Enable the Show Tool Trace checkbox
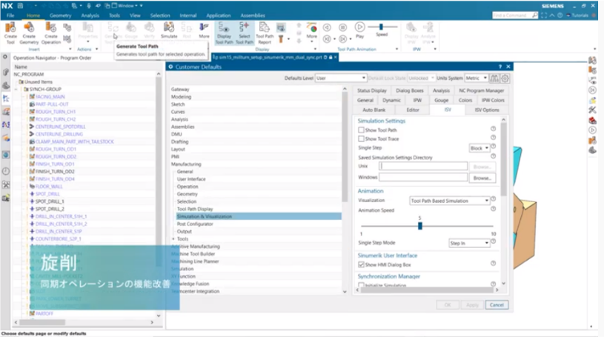The image size is (604, 337). point(361,139)
